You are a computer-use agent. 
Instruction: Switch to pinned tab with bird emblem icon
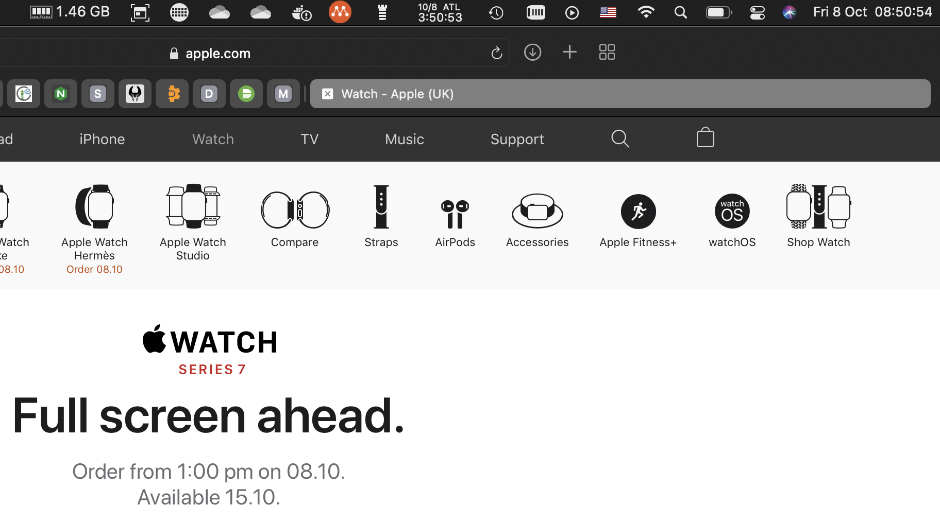point(135,94)
